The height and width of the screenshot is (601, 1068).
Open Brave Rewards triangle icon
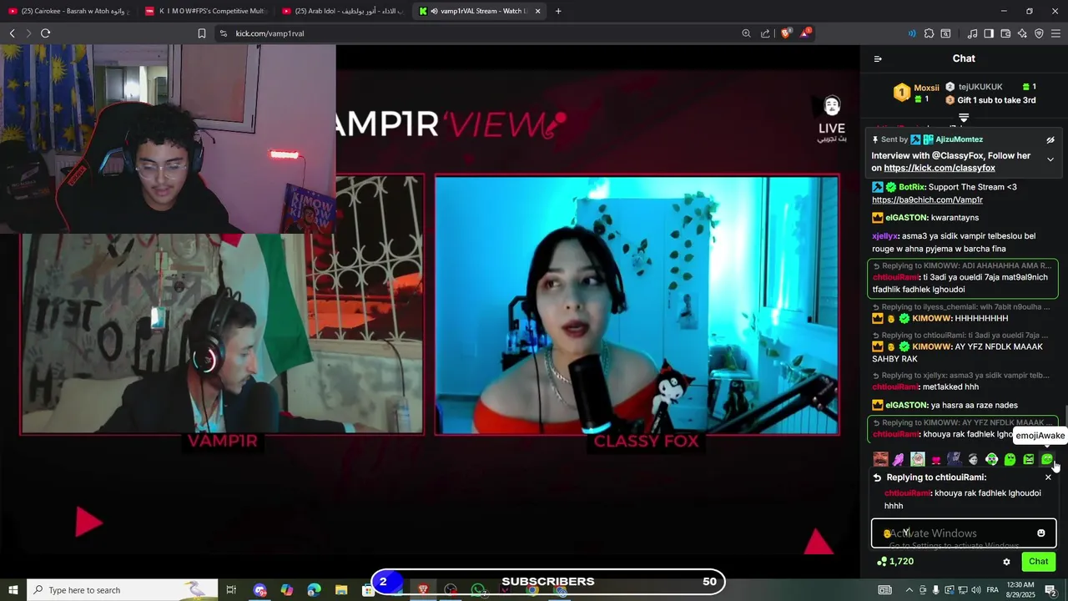[x=804, y=33]
